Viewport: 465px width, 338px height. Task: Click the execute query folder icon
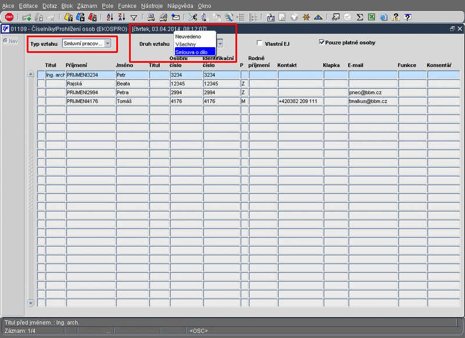(80, 17)
